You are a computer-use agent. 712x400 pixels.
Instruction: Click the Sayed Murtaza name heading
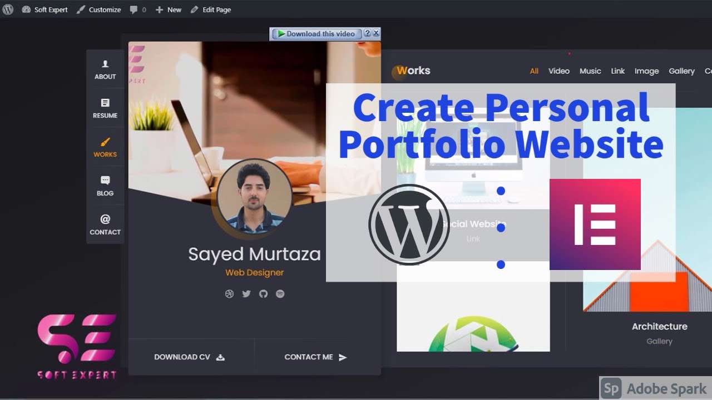[x=254, y=254]
